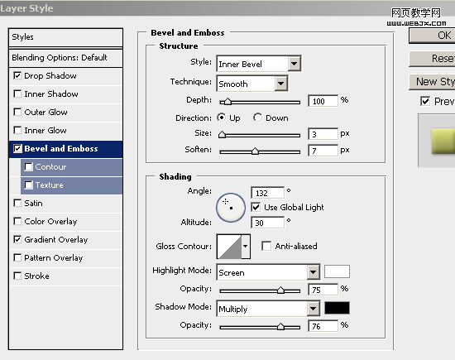Click the Highlight Opacity slider handle
The width and height of the screenshot is (455, 360).
(280, 290)
